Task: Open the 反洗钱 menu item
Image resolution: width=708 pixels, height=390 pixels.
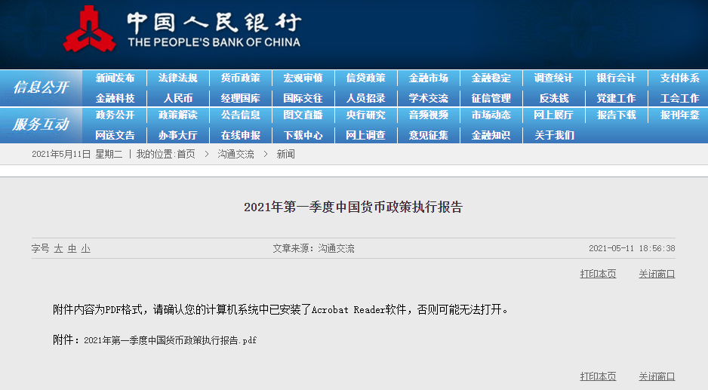Action: click(x=553, y=98)
